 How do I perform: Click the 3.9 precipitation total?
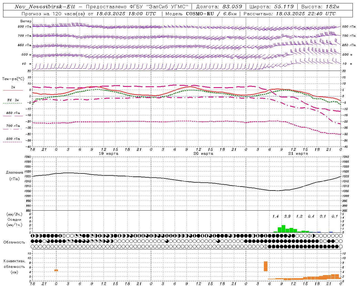click(x=287, y=216)
